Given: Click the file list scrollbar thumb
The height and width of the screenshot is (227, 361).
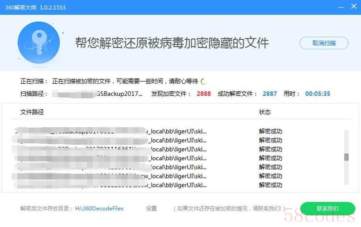Looking at the screenshot, I should point(346,157).
